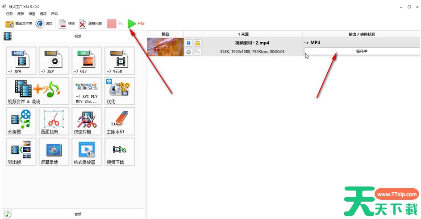The height and width of the screenshot is (219, 421).
Task: Click the 输出 / 转换状态 column header
Action: [362, 34]
